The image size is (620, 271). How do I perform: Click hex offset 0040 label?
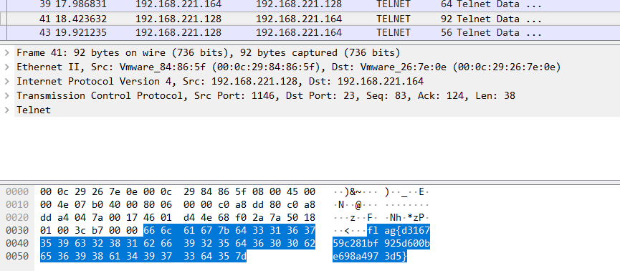[17, 243]
